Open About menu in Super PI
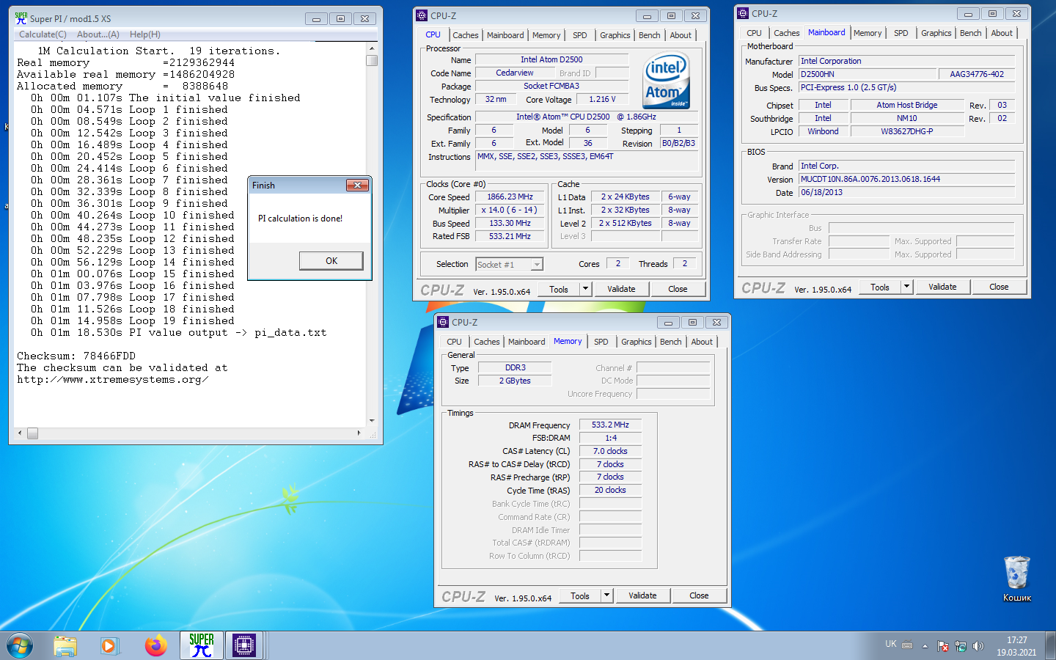 click(98, 34)
